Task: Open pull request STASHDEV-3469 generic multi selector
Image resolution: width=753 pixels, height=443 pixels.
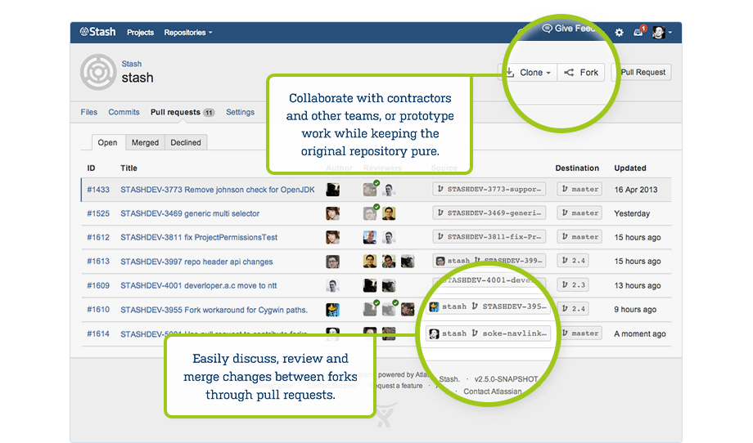Action: pos(190,213)
